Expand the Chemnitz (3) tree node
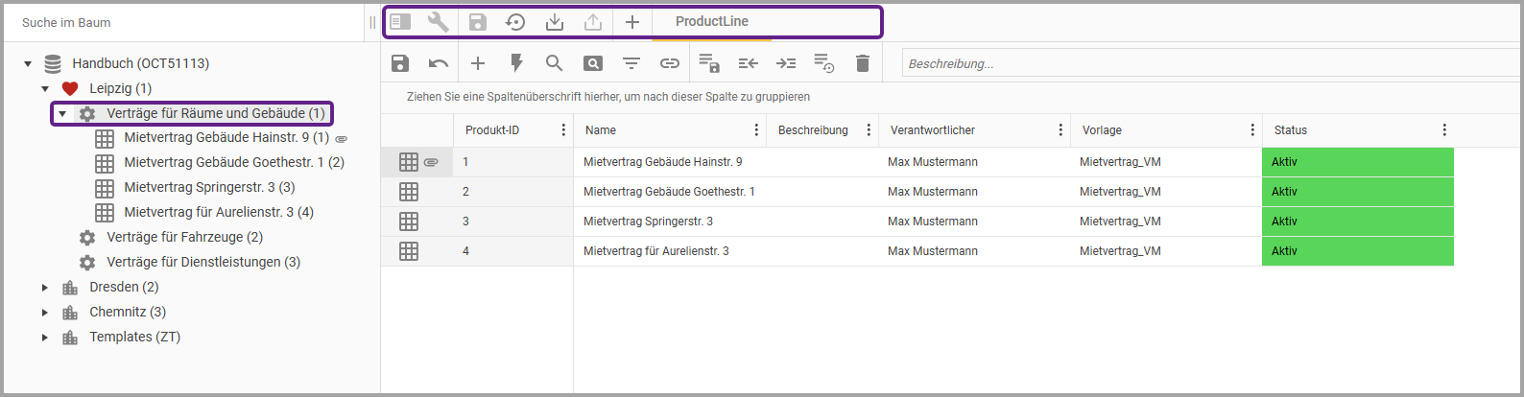The image size is (1524, 397). click(45, 312)
